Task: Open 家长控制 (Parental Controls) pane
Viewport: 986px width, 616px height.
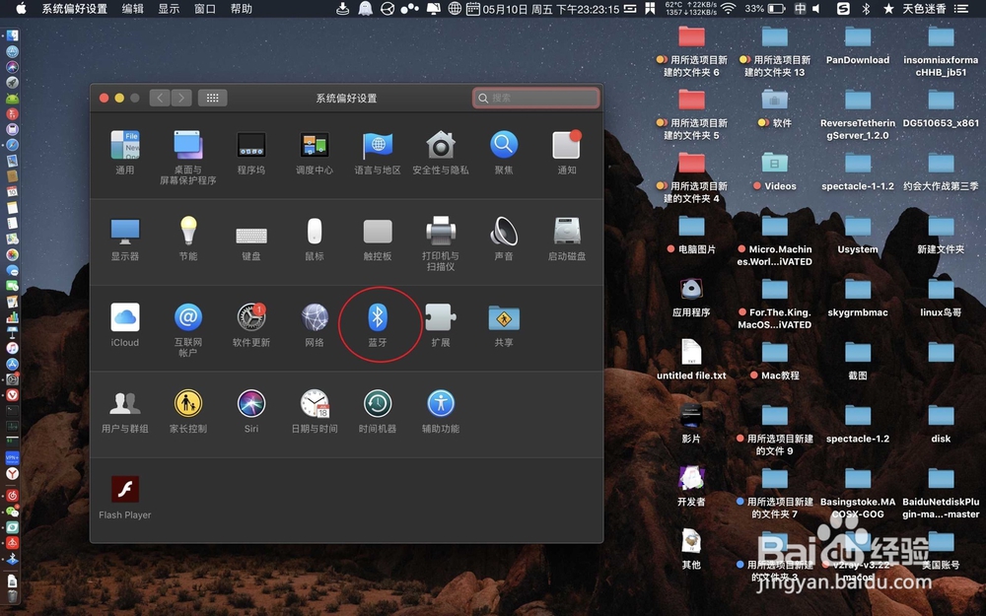Action: pos(188,403)
